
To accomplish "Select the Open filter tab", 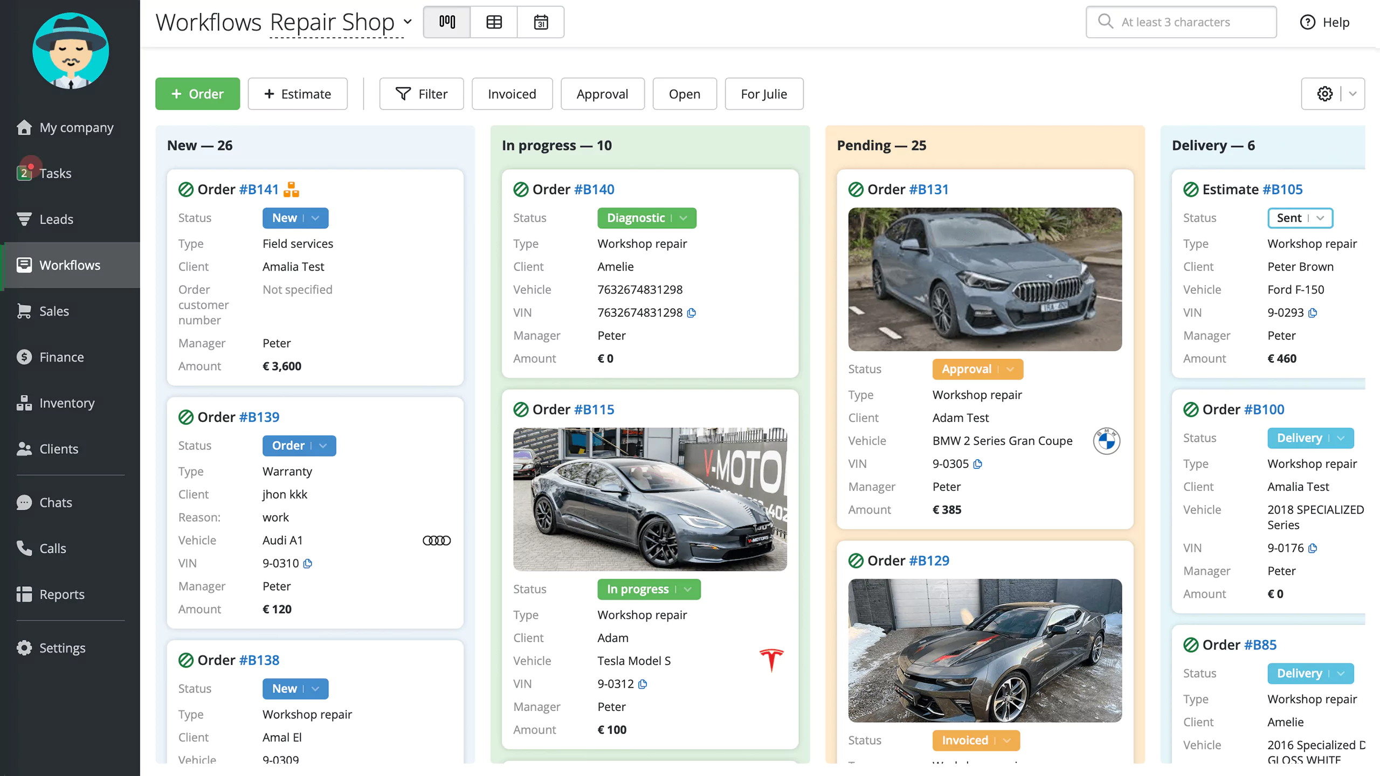I will pos(684,94).
